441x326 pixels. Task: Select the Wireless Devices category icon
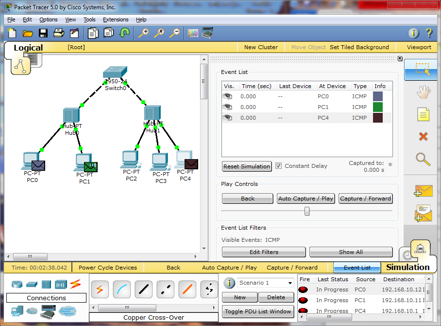coord(61,285)
